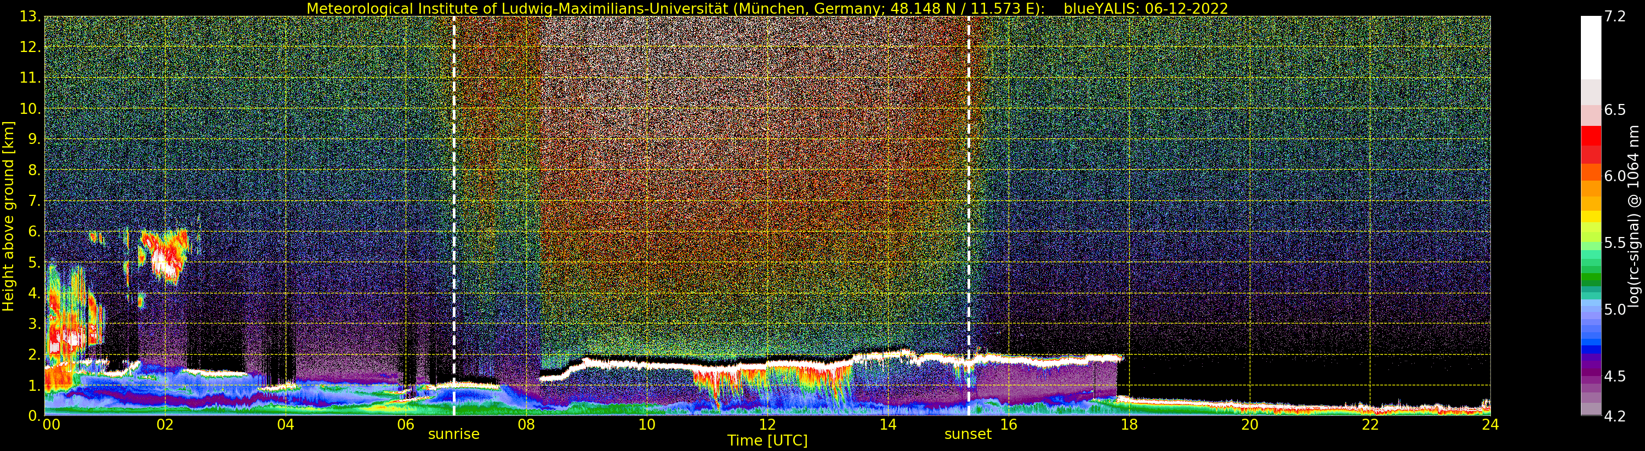Click the x-axis tick label '06'
Image resolution: width=1645 pixels, height=451 pixels.
click(406, 425)
